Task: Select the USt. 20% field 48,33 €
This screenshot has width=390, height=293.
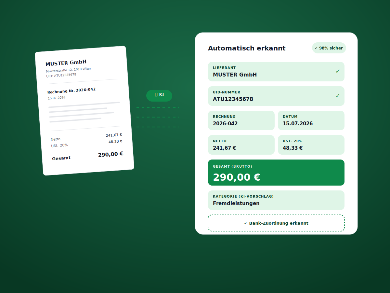Action: tap(311, 145)
